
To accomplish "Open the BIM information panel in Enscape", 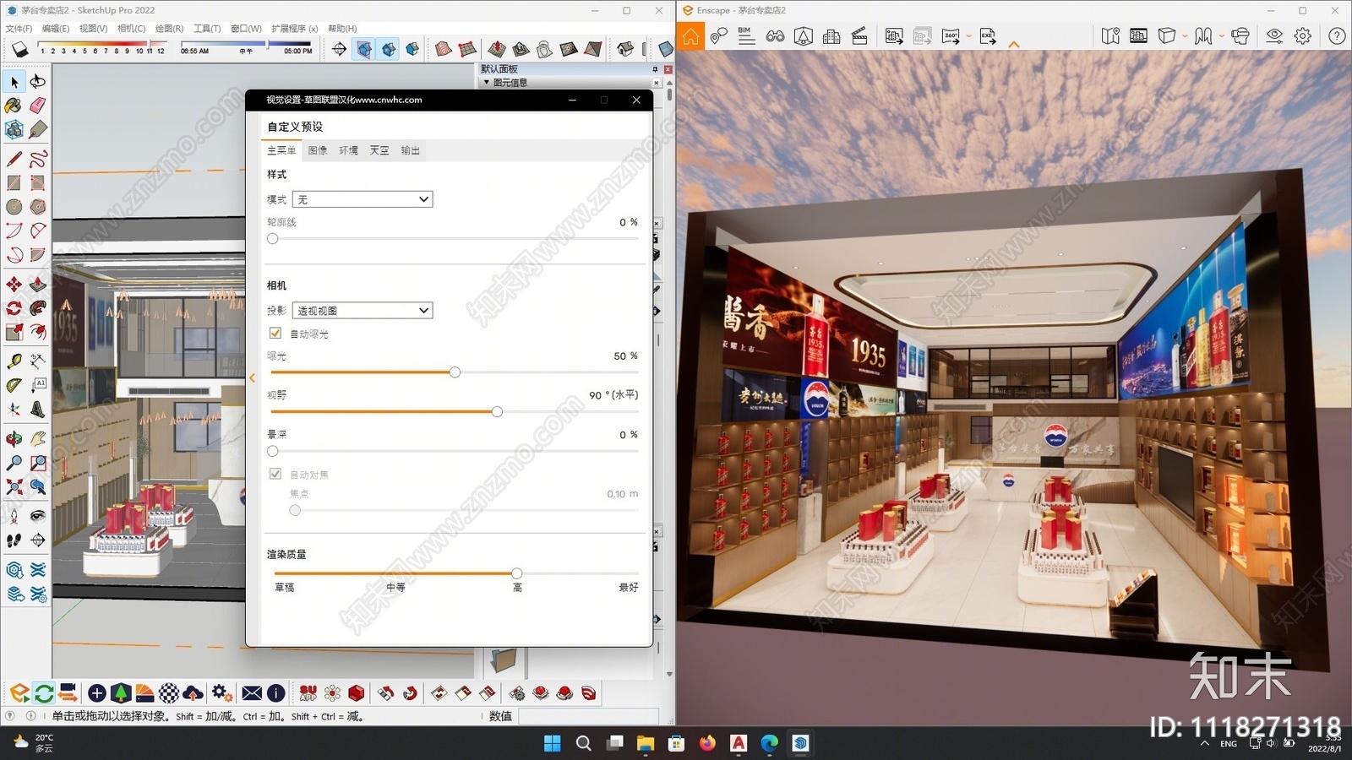I will (746, 36).
